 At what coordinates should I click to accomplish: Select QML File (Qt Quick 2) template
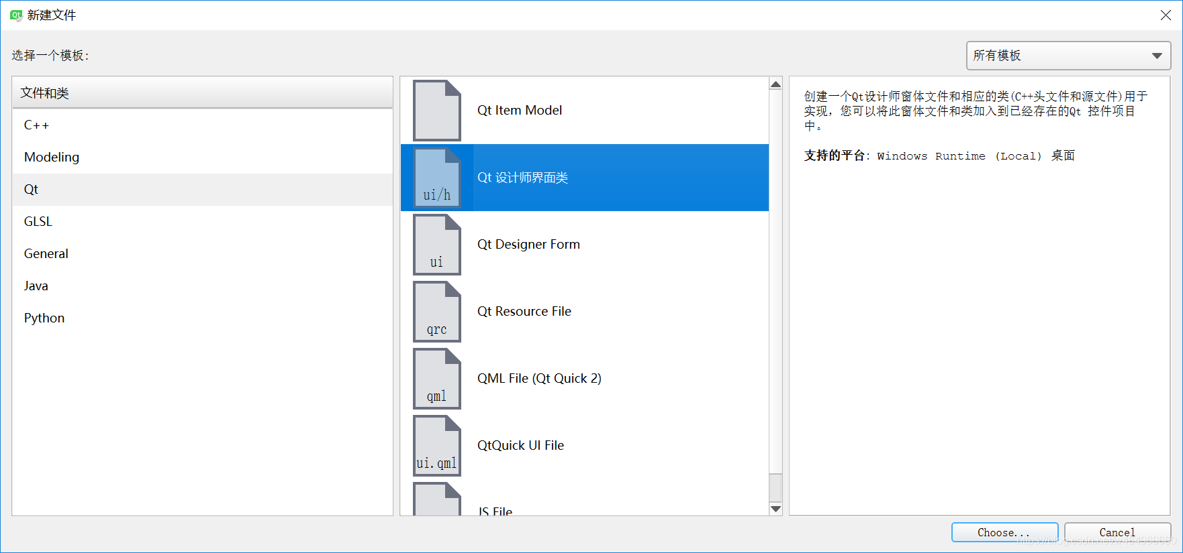tap(585, 379)
